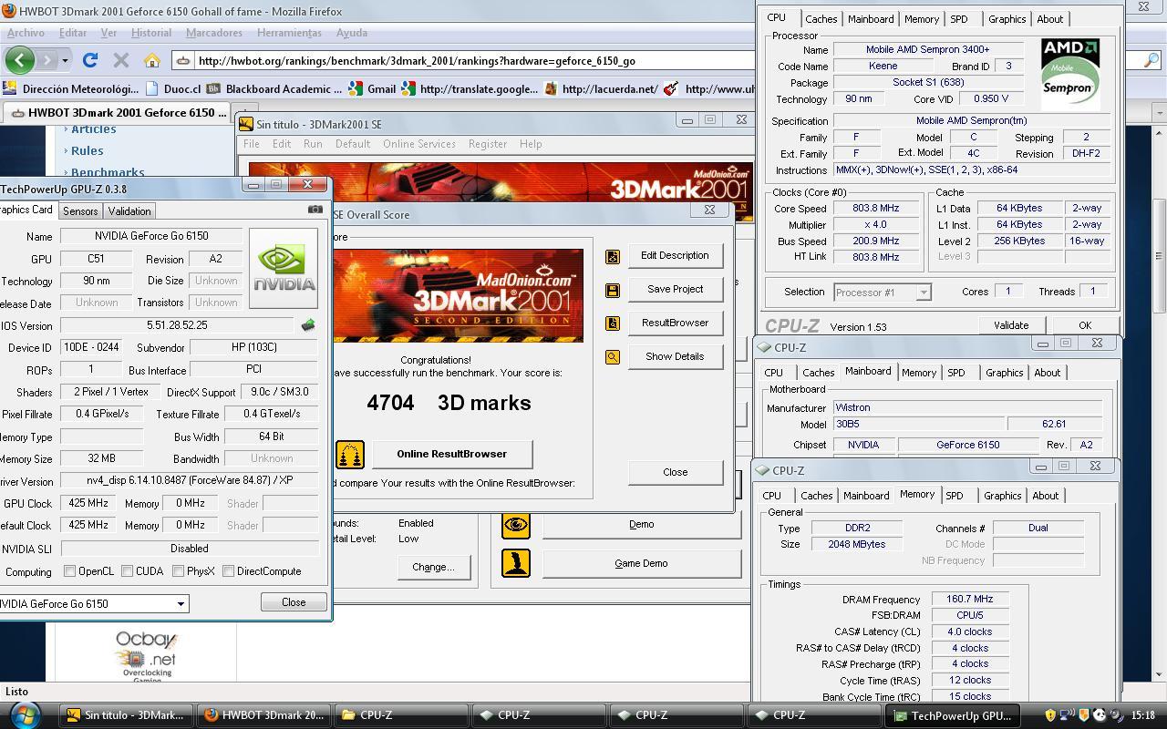Click the Close button in GPU-Z
Screen dimensions: 1167x729
pyautogui.click(x=294, y=602)
